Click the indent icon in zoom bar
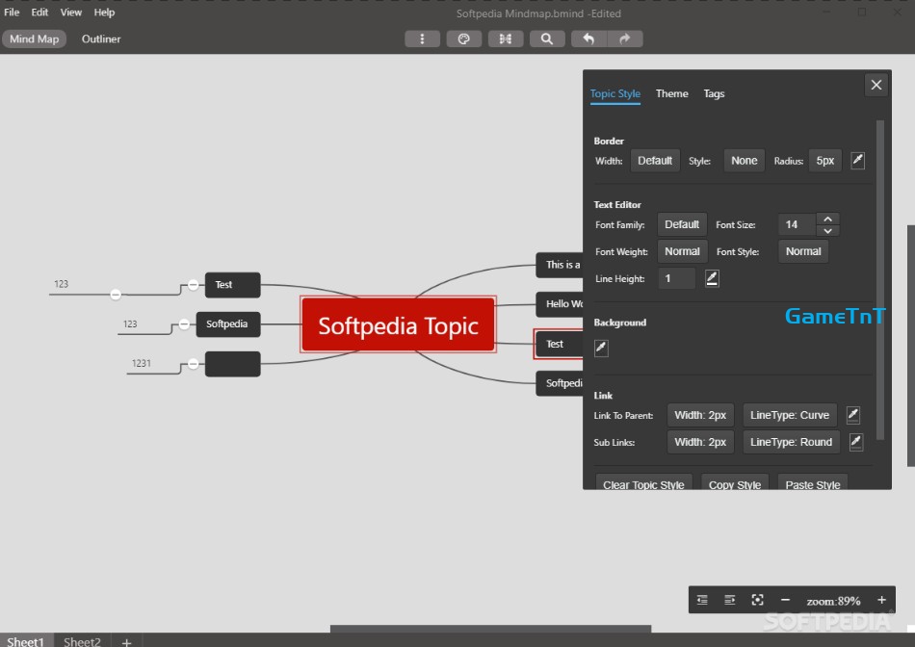 click(729, 600)
